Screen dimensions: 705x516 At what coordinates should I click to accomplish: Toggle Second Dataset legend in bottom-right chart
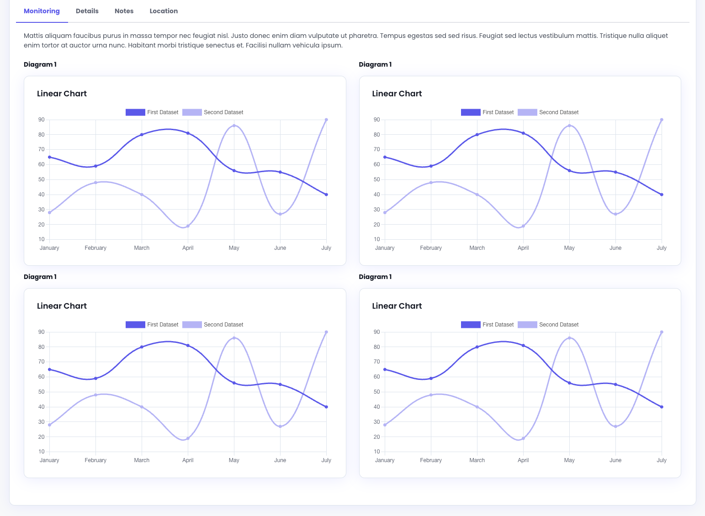548,325
